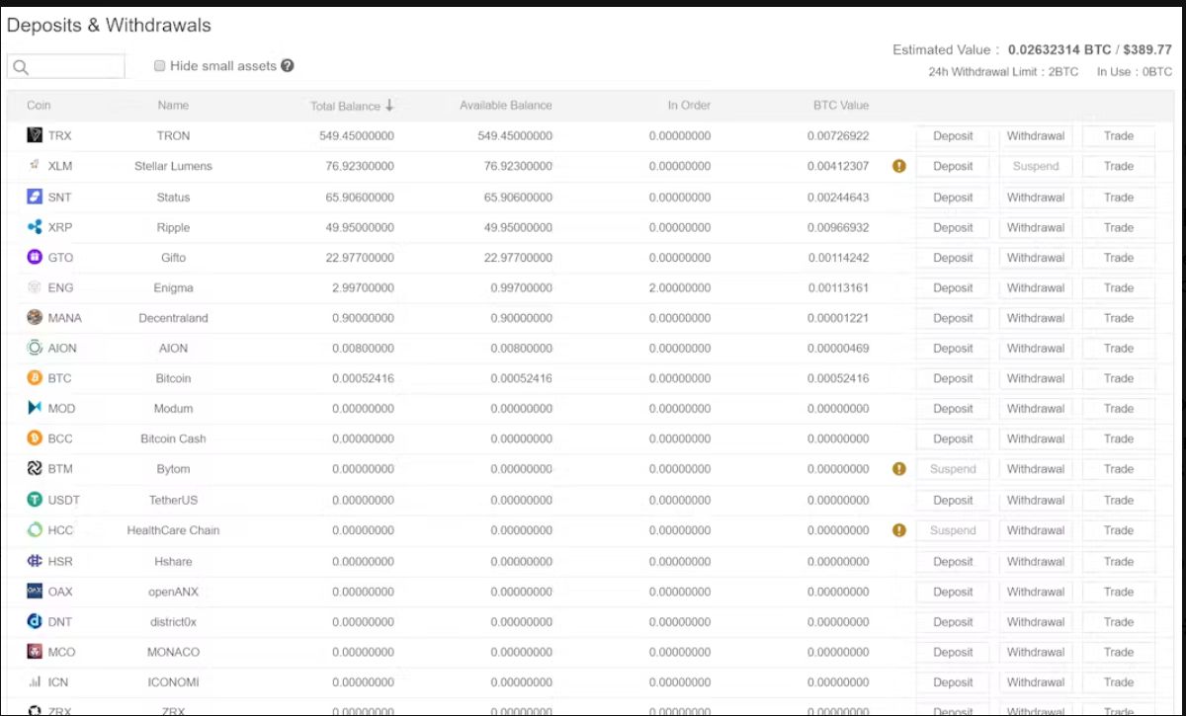Click the XLM Stellar Lumens coin icon
Image resolution: width=1186 pixels, height=716 pixels.
click(x=35, y=166)
